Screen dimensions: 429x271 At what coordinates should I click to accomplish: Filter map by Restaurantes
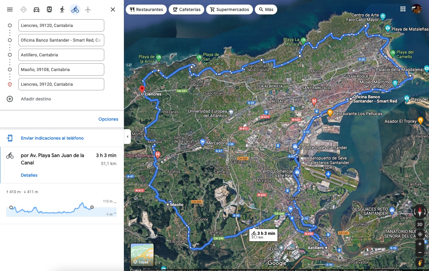146,9
